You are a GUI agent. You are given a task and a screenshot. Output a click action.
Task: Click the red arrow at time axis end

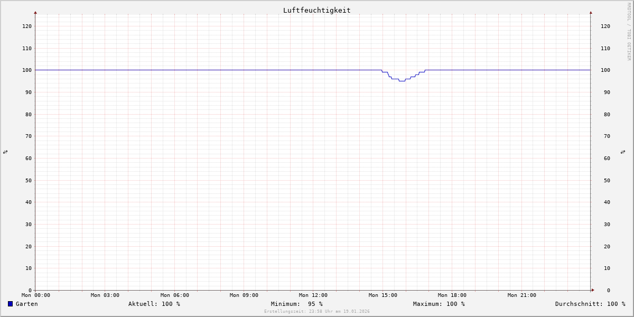pyautogui.click(x=593, y=290)
